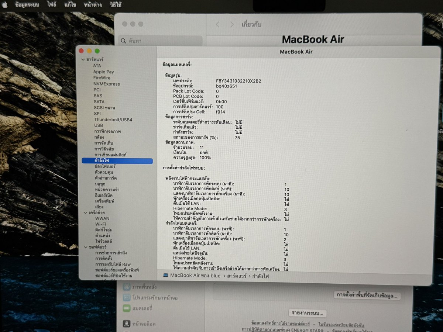Select Apple Pay in the sidebar
Viewport: 443px width, 332px height.
(103, 72)
